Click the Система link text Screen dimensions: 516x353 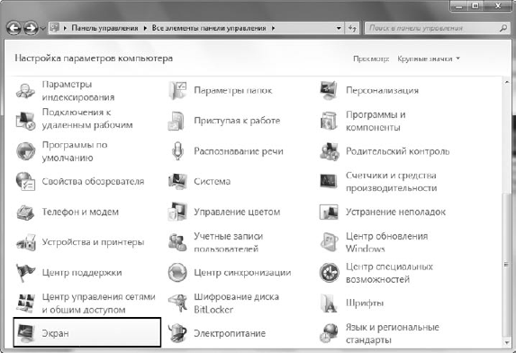[213, 182]
